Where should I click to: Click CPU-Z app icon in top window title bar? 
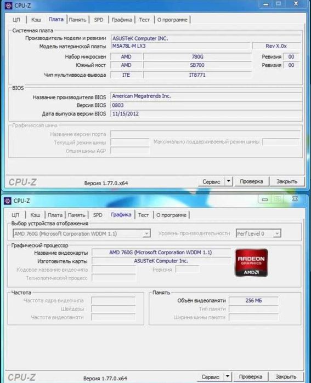8,5
